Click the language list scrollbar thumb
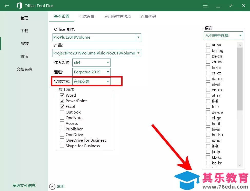Image resolution: width=250 pixels, height=191 pixels. tap(240, 79)
